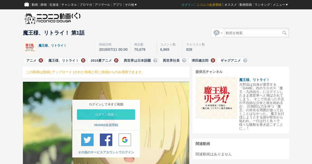Viewport: 312px width, 164px height.
Task: Click the 関連動画はありません message
Action: [x=214, y=154]
